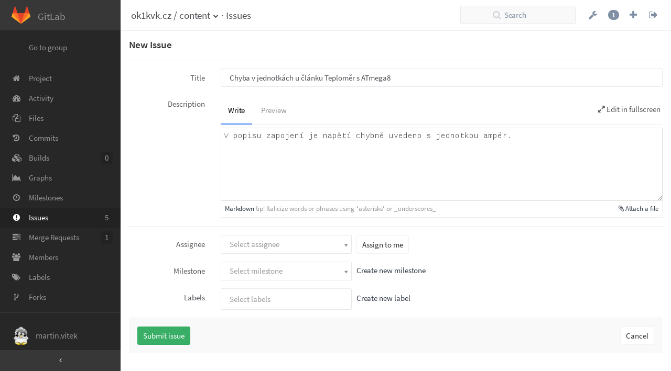Open Forks via its branch icon

(16, 297)
